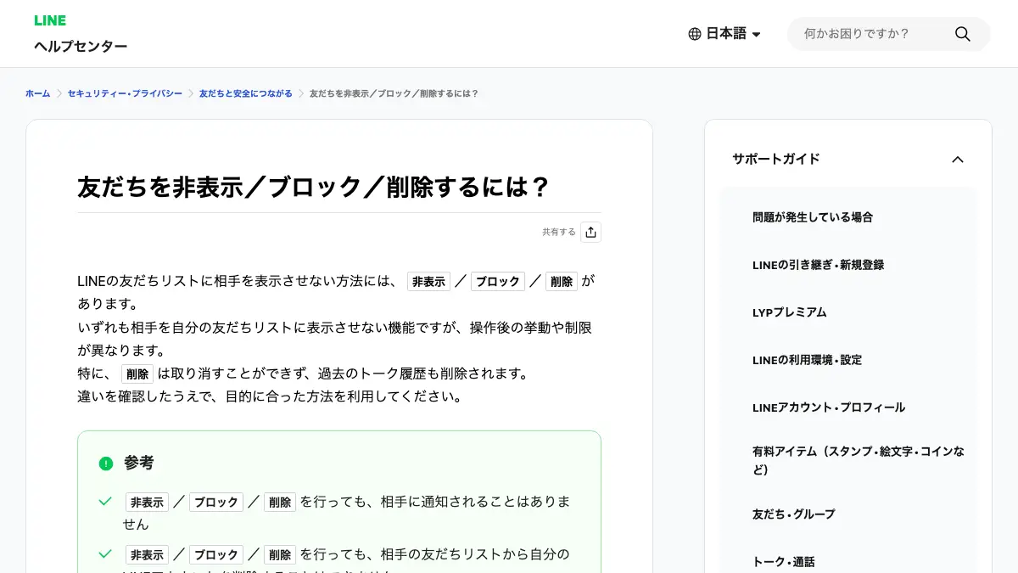1018x573 pixels.
Task: Open 友だちと安全につながる breadcrumb
Action: 246,93
